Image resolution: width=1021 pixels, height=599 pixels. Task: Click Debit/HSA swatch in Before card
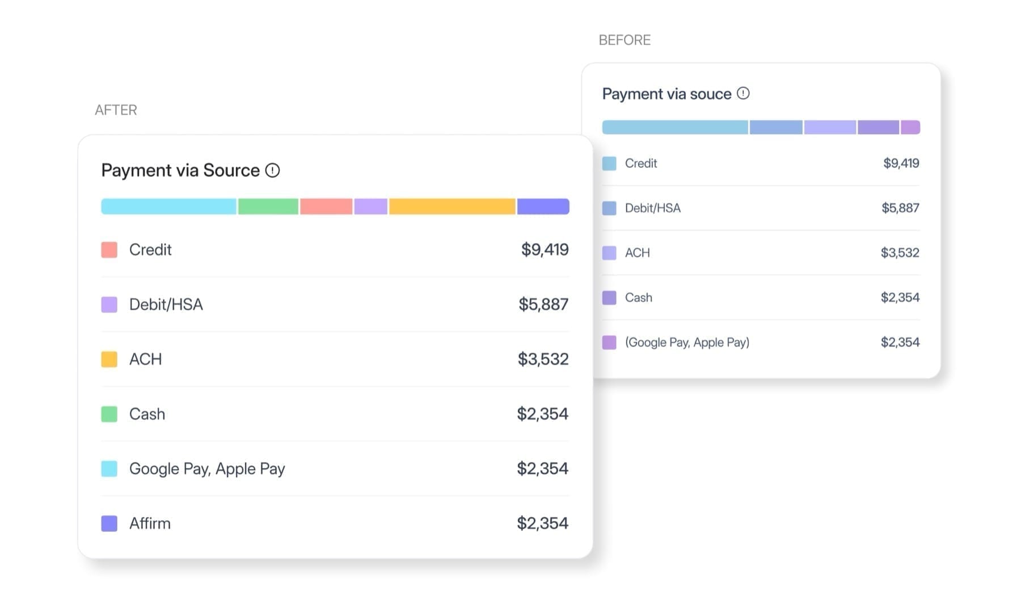pos(609,208)
